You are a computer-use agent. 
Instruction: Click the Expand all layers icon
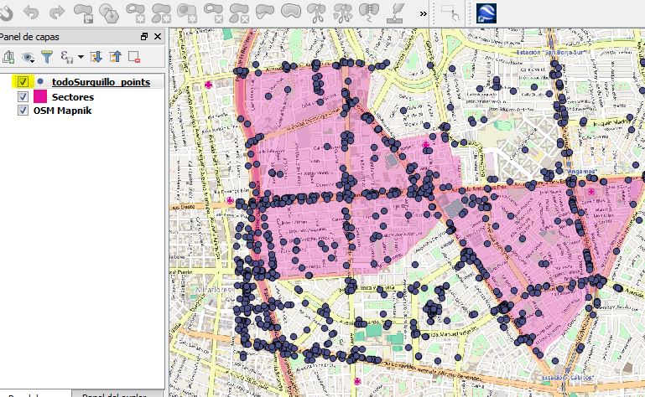[96, 57]
